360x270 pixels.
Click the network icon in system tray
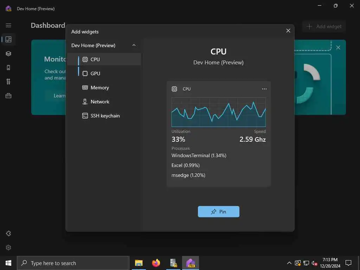(x=306, y=263)
